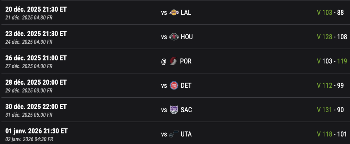350x144 pixels.
Task: View the V 118 - 101 result
Action: coord(332,134)
